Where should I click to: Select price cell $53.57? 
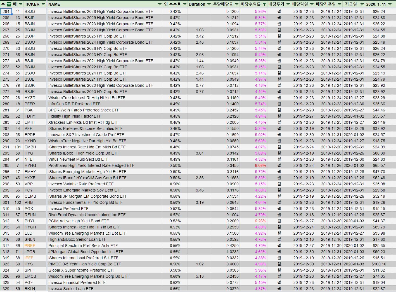click(x=379, y=116)
